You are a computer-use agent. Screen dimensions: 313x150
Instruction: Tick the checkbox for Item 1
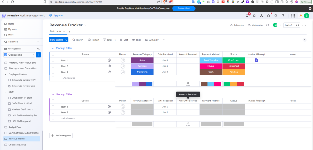coord(53,60)
